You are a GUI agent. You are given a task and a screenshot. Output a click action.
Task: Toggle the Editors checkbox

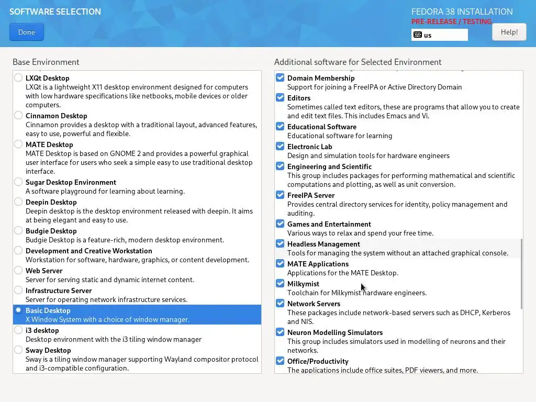280,97
